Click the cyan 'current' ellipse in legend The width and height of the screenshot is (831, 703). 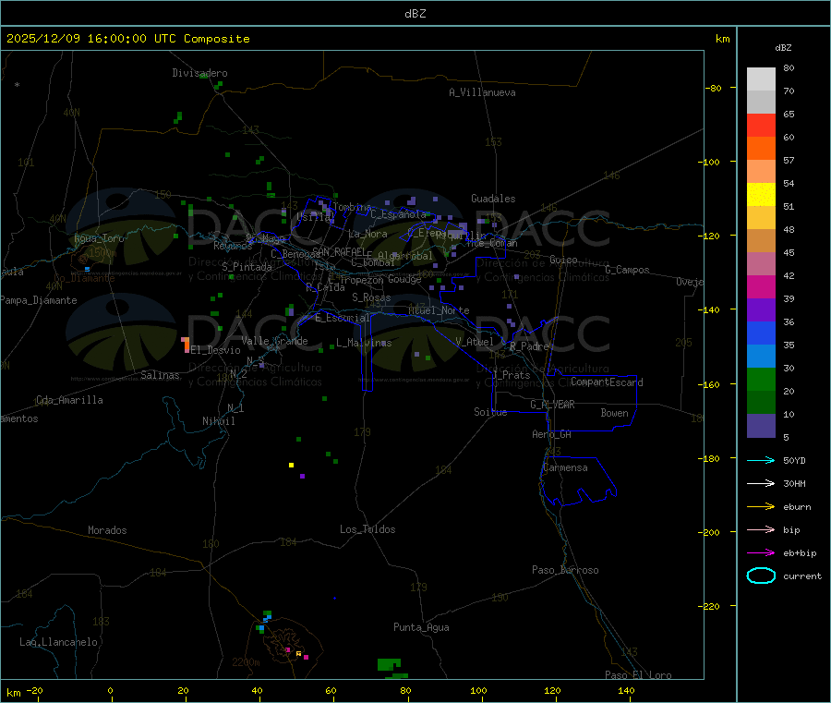761,576
